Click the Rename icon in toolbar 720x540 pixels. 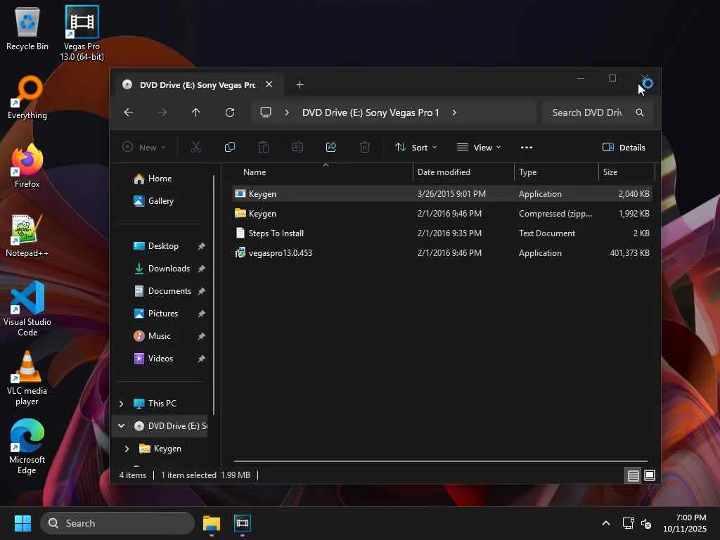click(x=297, y=148)
